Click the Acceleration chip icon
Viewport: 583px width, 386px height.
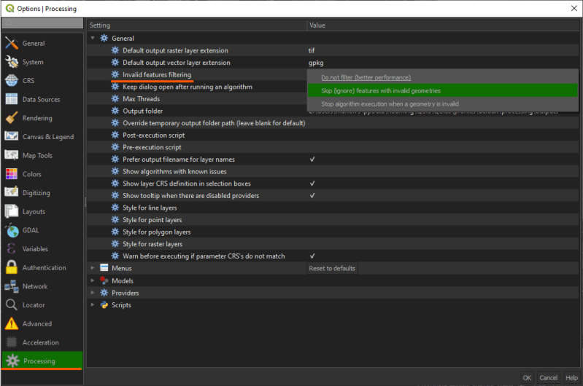point(12,342)
